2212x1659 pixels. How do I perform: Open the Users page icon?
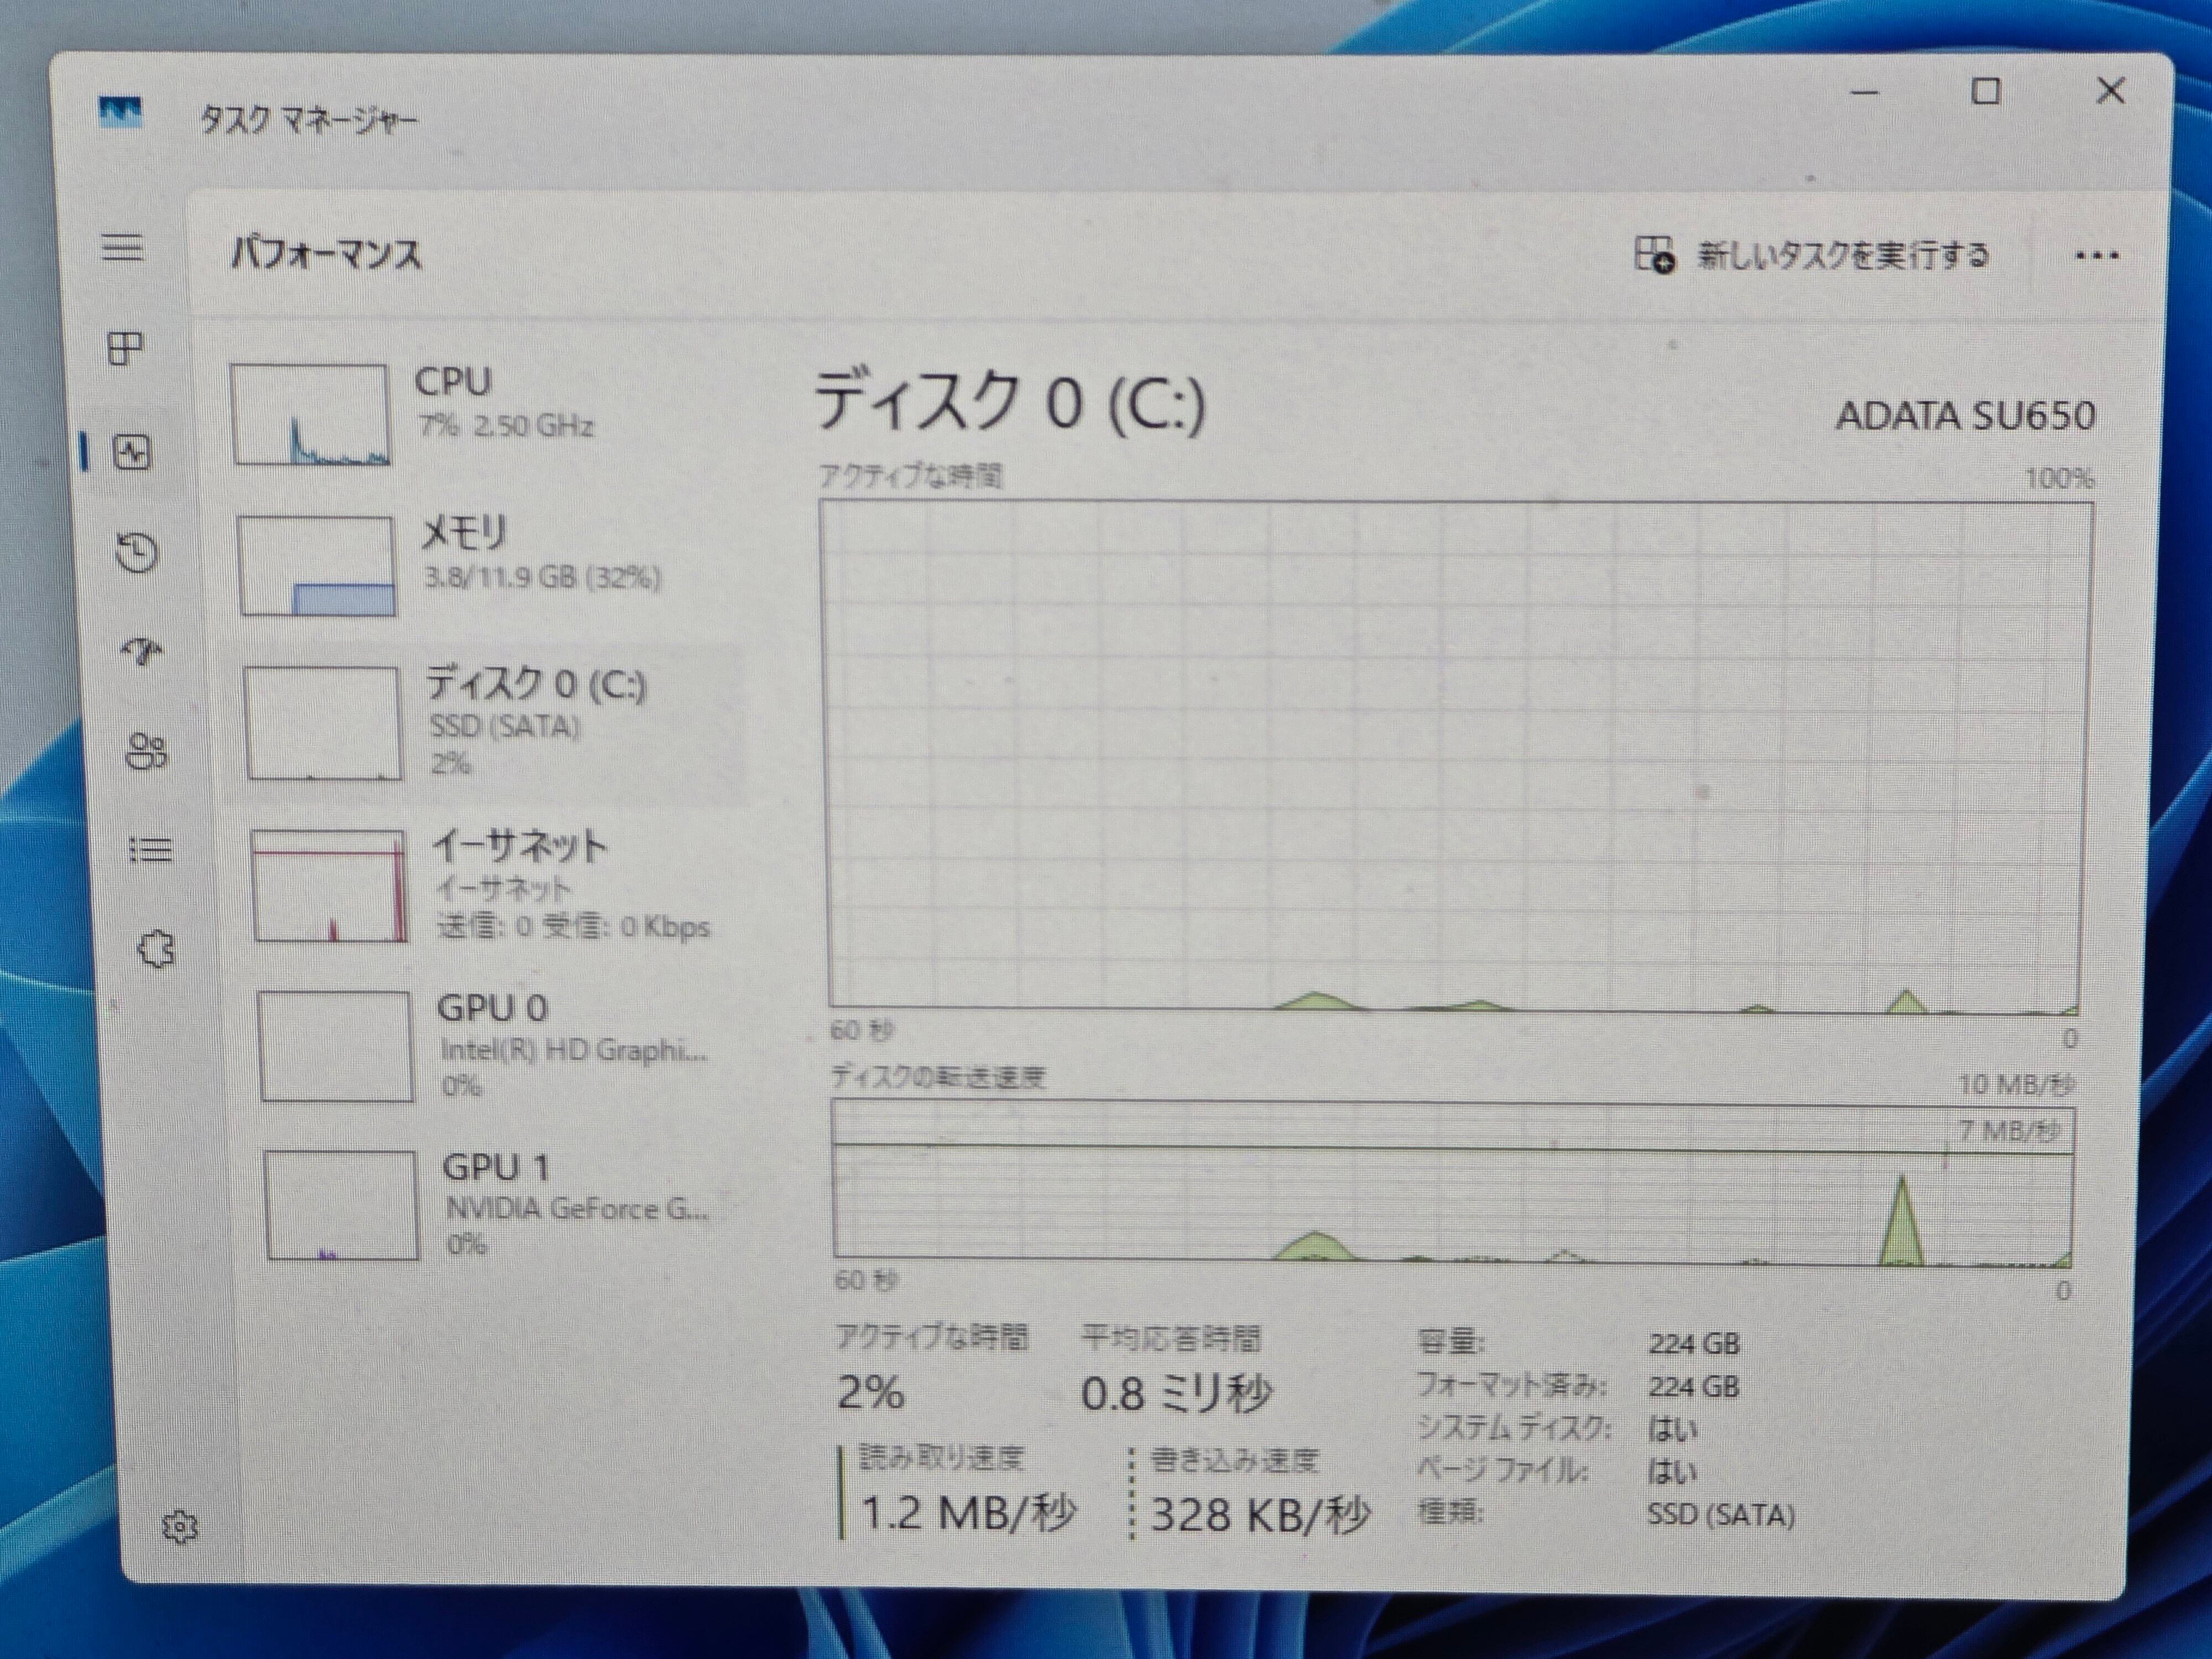[147, 751]
